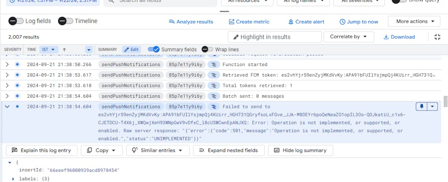Toggle the Log fields switch
Viewport: 448px width, 182px height.
(x=17, y=21)
